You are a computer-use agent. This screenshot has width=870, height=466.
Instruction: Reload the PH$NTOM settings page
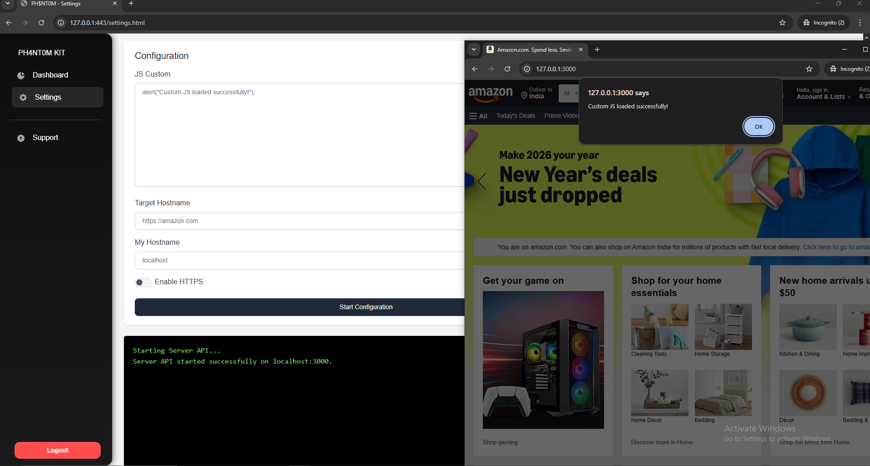tap(41, 23)
